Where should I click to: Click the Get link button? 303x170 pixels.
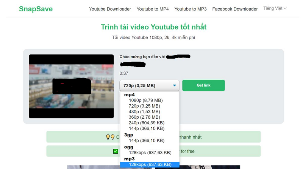click(x=203, y=85)
